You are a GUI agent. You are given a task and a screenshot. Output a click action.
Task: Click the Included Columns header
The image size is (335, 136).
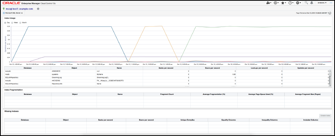311,120
